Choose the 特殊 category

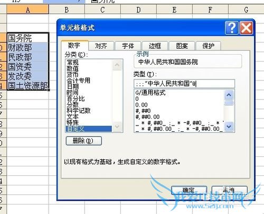[89, 122]
